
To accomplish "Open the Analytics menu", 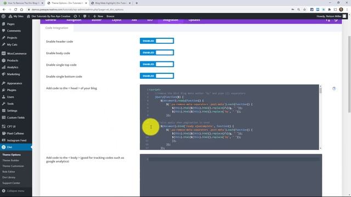I will 12,67.
